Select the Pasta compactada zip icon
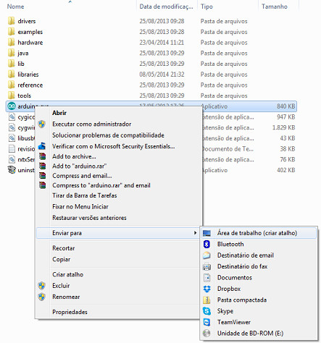Viewport: 321px width, 343px height. click(x=207, y=300)
